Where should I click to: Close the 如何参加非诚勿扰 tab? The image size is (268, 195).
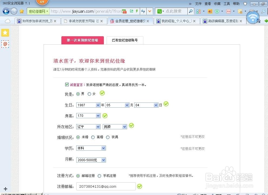(x=55, y=21)
